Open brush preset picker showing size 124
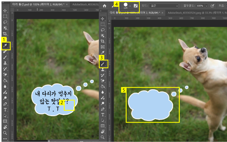 click(126, 6)
